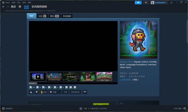Viewport: 188px width, 112px height.
Task: Switch to Big Picture mode monitor icon
Action: coord(172,3)
